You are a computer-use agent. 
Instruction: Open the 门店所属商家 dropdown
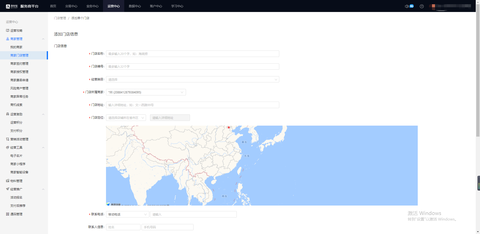click(146, 92)
